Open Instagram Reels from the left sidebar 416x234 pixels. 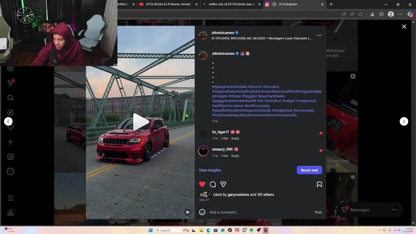pos(10,68)
